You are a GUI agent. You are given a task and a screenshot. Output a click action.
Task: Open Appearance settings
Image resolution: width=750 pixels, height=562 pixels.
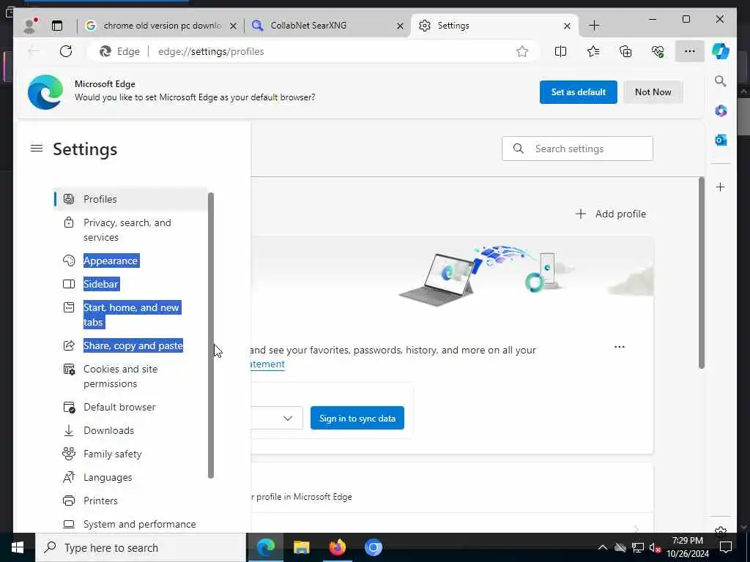pos(130,261)
